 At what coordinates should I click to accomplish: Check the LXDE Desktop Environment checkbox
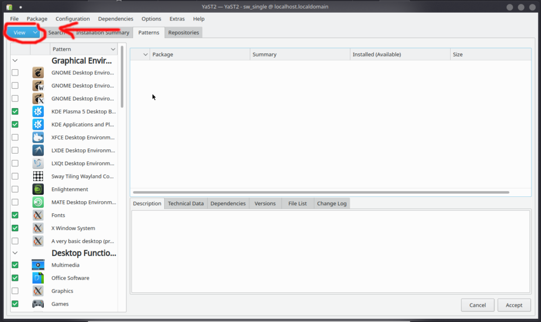point(15,150)
